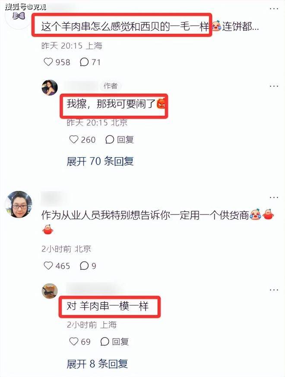View the author's avatar profile
The height and width of the screenshot is (377, 285).
[50, 87]
